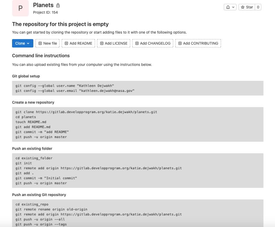275x227 pixels.
Task: Click the Add README button text
Action: 81,43
